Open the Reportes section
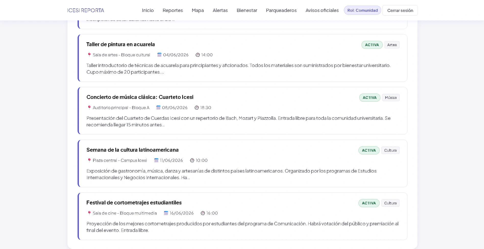Viewport: 484px width, 249px height. 173,10
